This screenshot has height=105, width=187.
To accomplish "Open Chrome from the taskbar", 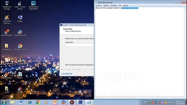I will pyautogui.click(x=38, y=102).
